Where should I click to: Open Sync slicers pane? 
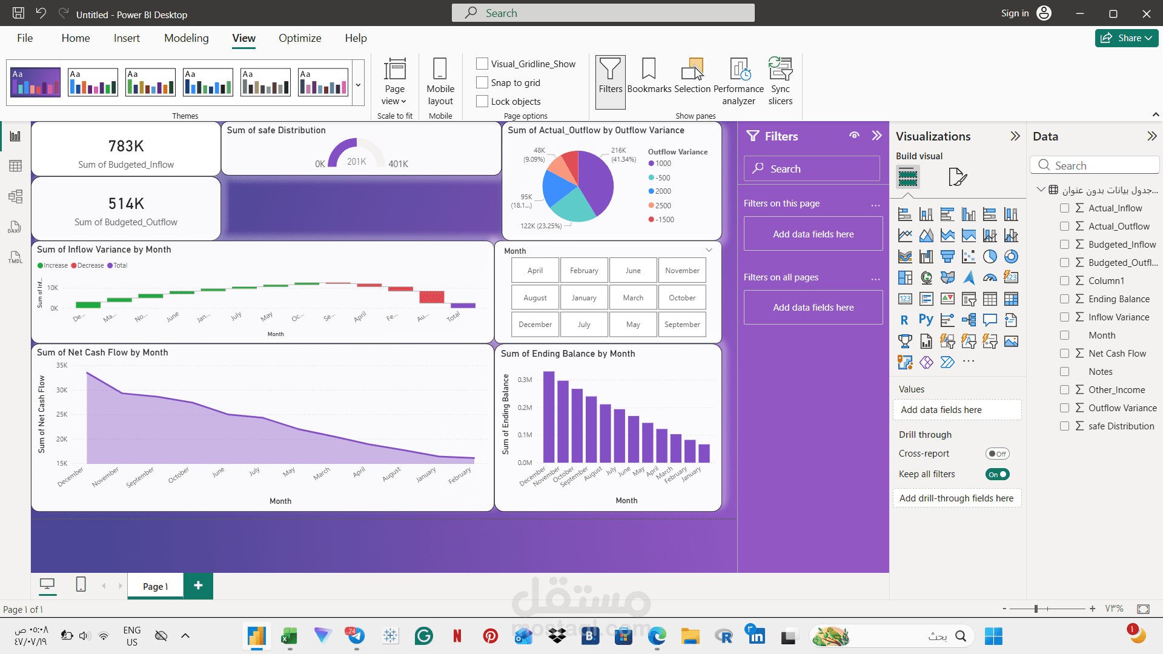click(x=780, y=82)
